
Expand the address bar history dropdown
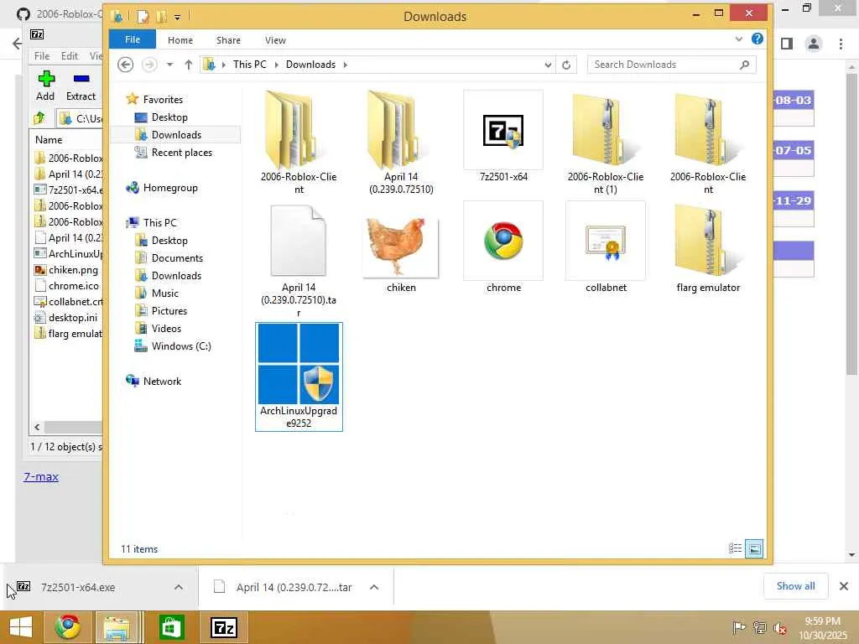548,65
